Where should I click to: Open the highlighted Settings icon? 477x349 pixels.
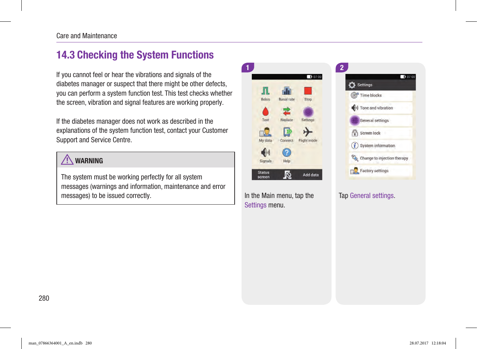pos(308,112)
